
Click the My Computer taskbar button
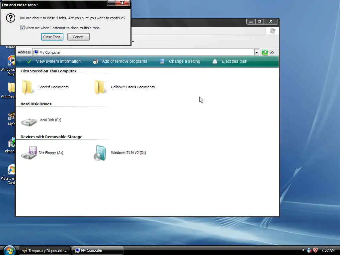tap(98, 250)
